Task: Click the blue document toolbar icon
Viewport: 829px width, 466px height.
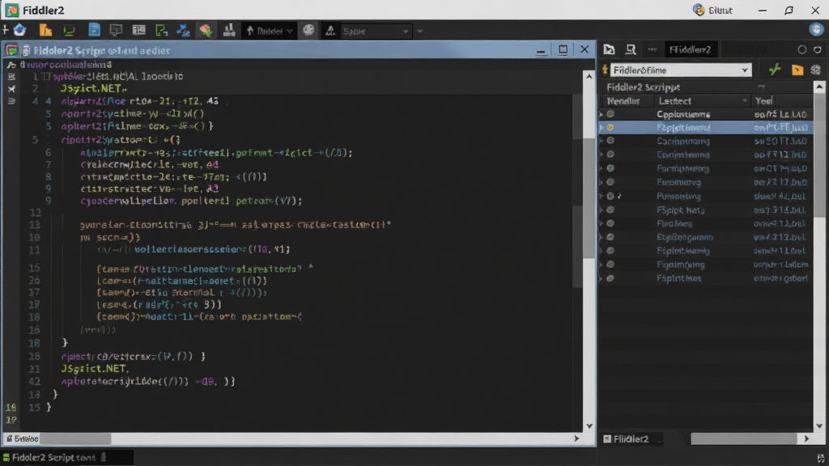Action: coord(94,30)
